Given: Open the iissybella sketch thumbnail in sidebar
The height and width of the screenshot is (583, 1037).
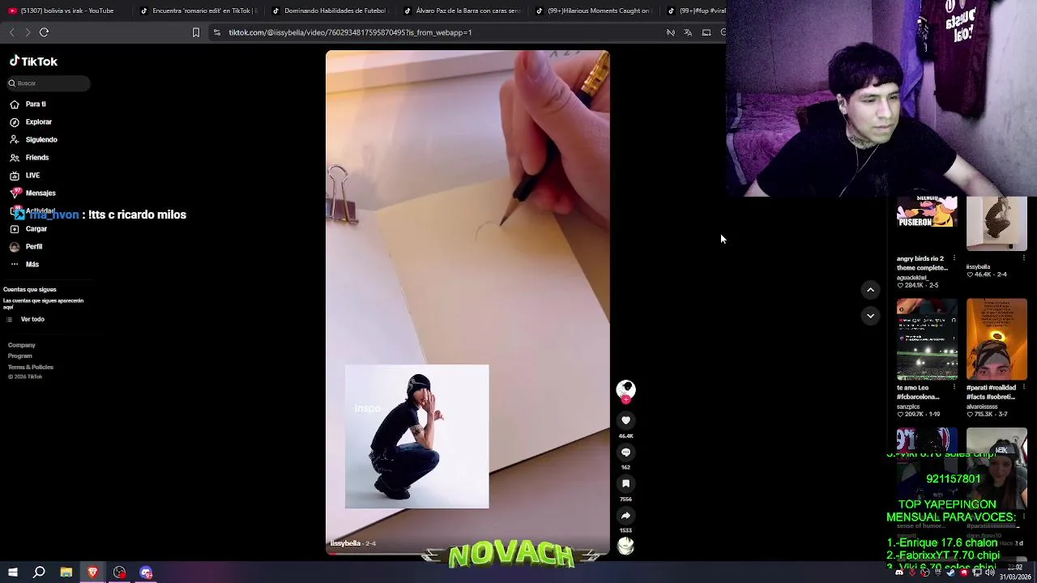Looking at the screenshot, I should point(996,223).
